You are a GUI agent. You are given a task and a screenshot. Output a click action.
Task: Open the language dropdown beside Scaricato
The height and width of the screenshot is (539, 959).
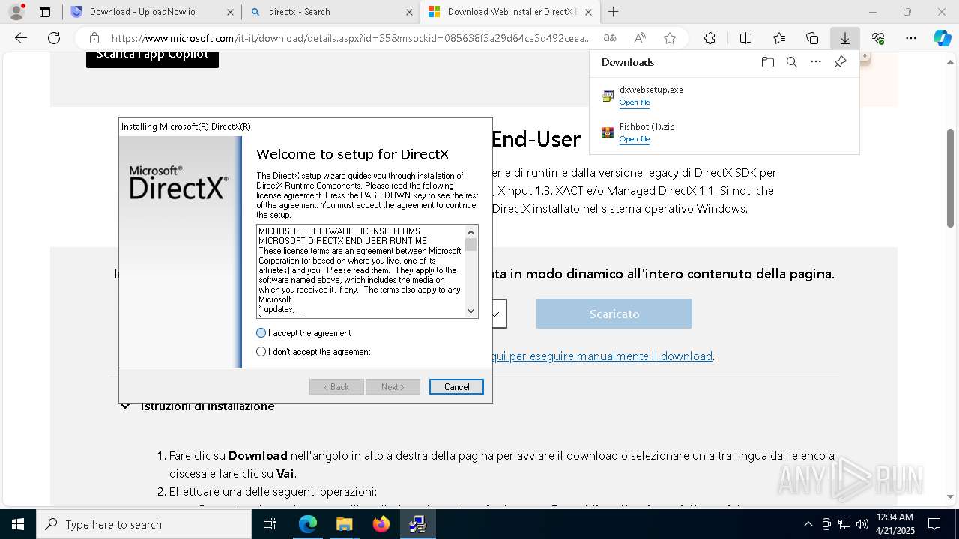coord(494,314)
